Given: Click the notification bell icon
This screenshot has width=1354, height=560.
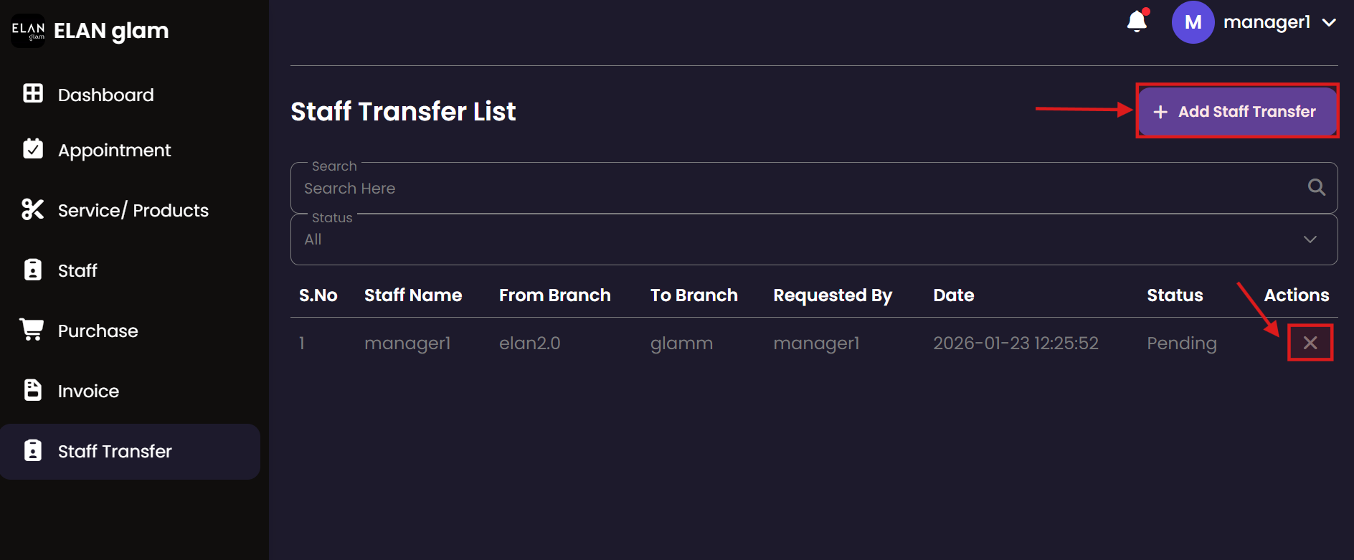Looking at the screenshot, I should (x=1137, y=22).
